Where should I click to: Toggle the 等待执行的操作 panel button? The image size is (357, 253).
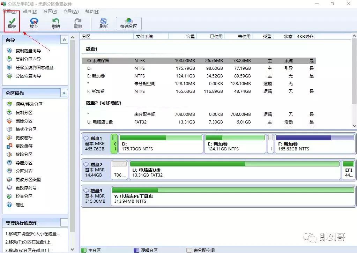point(64,223)
